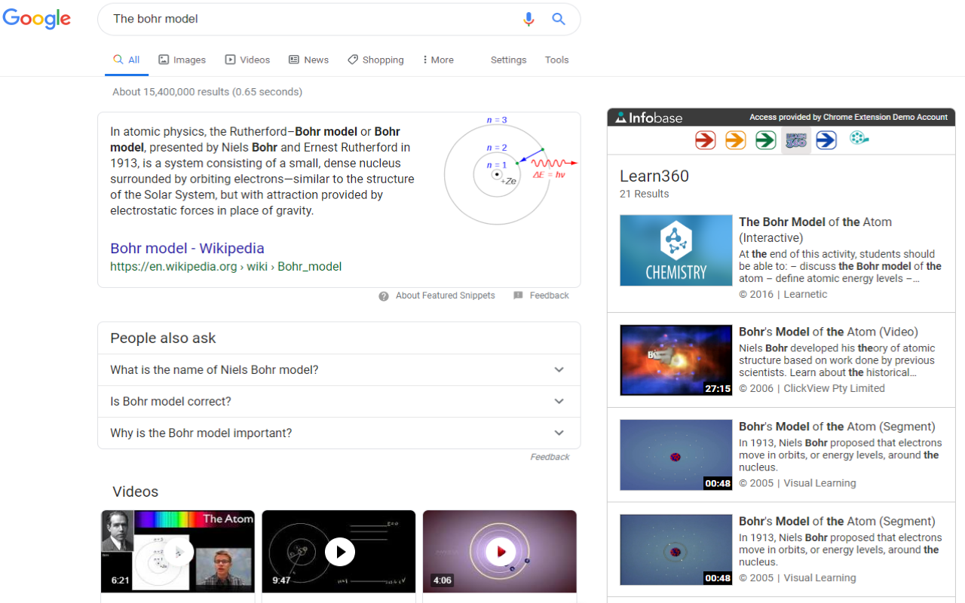Open the Learn360 source icon
The height and width of the screenshot is (603, 965).
[796, 139]
